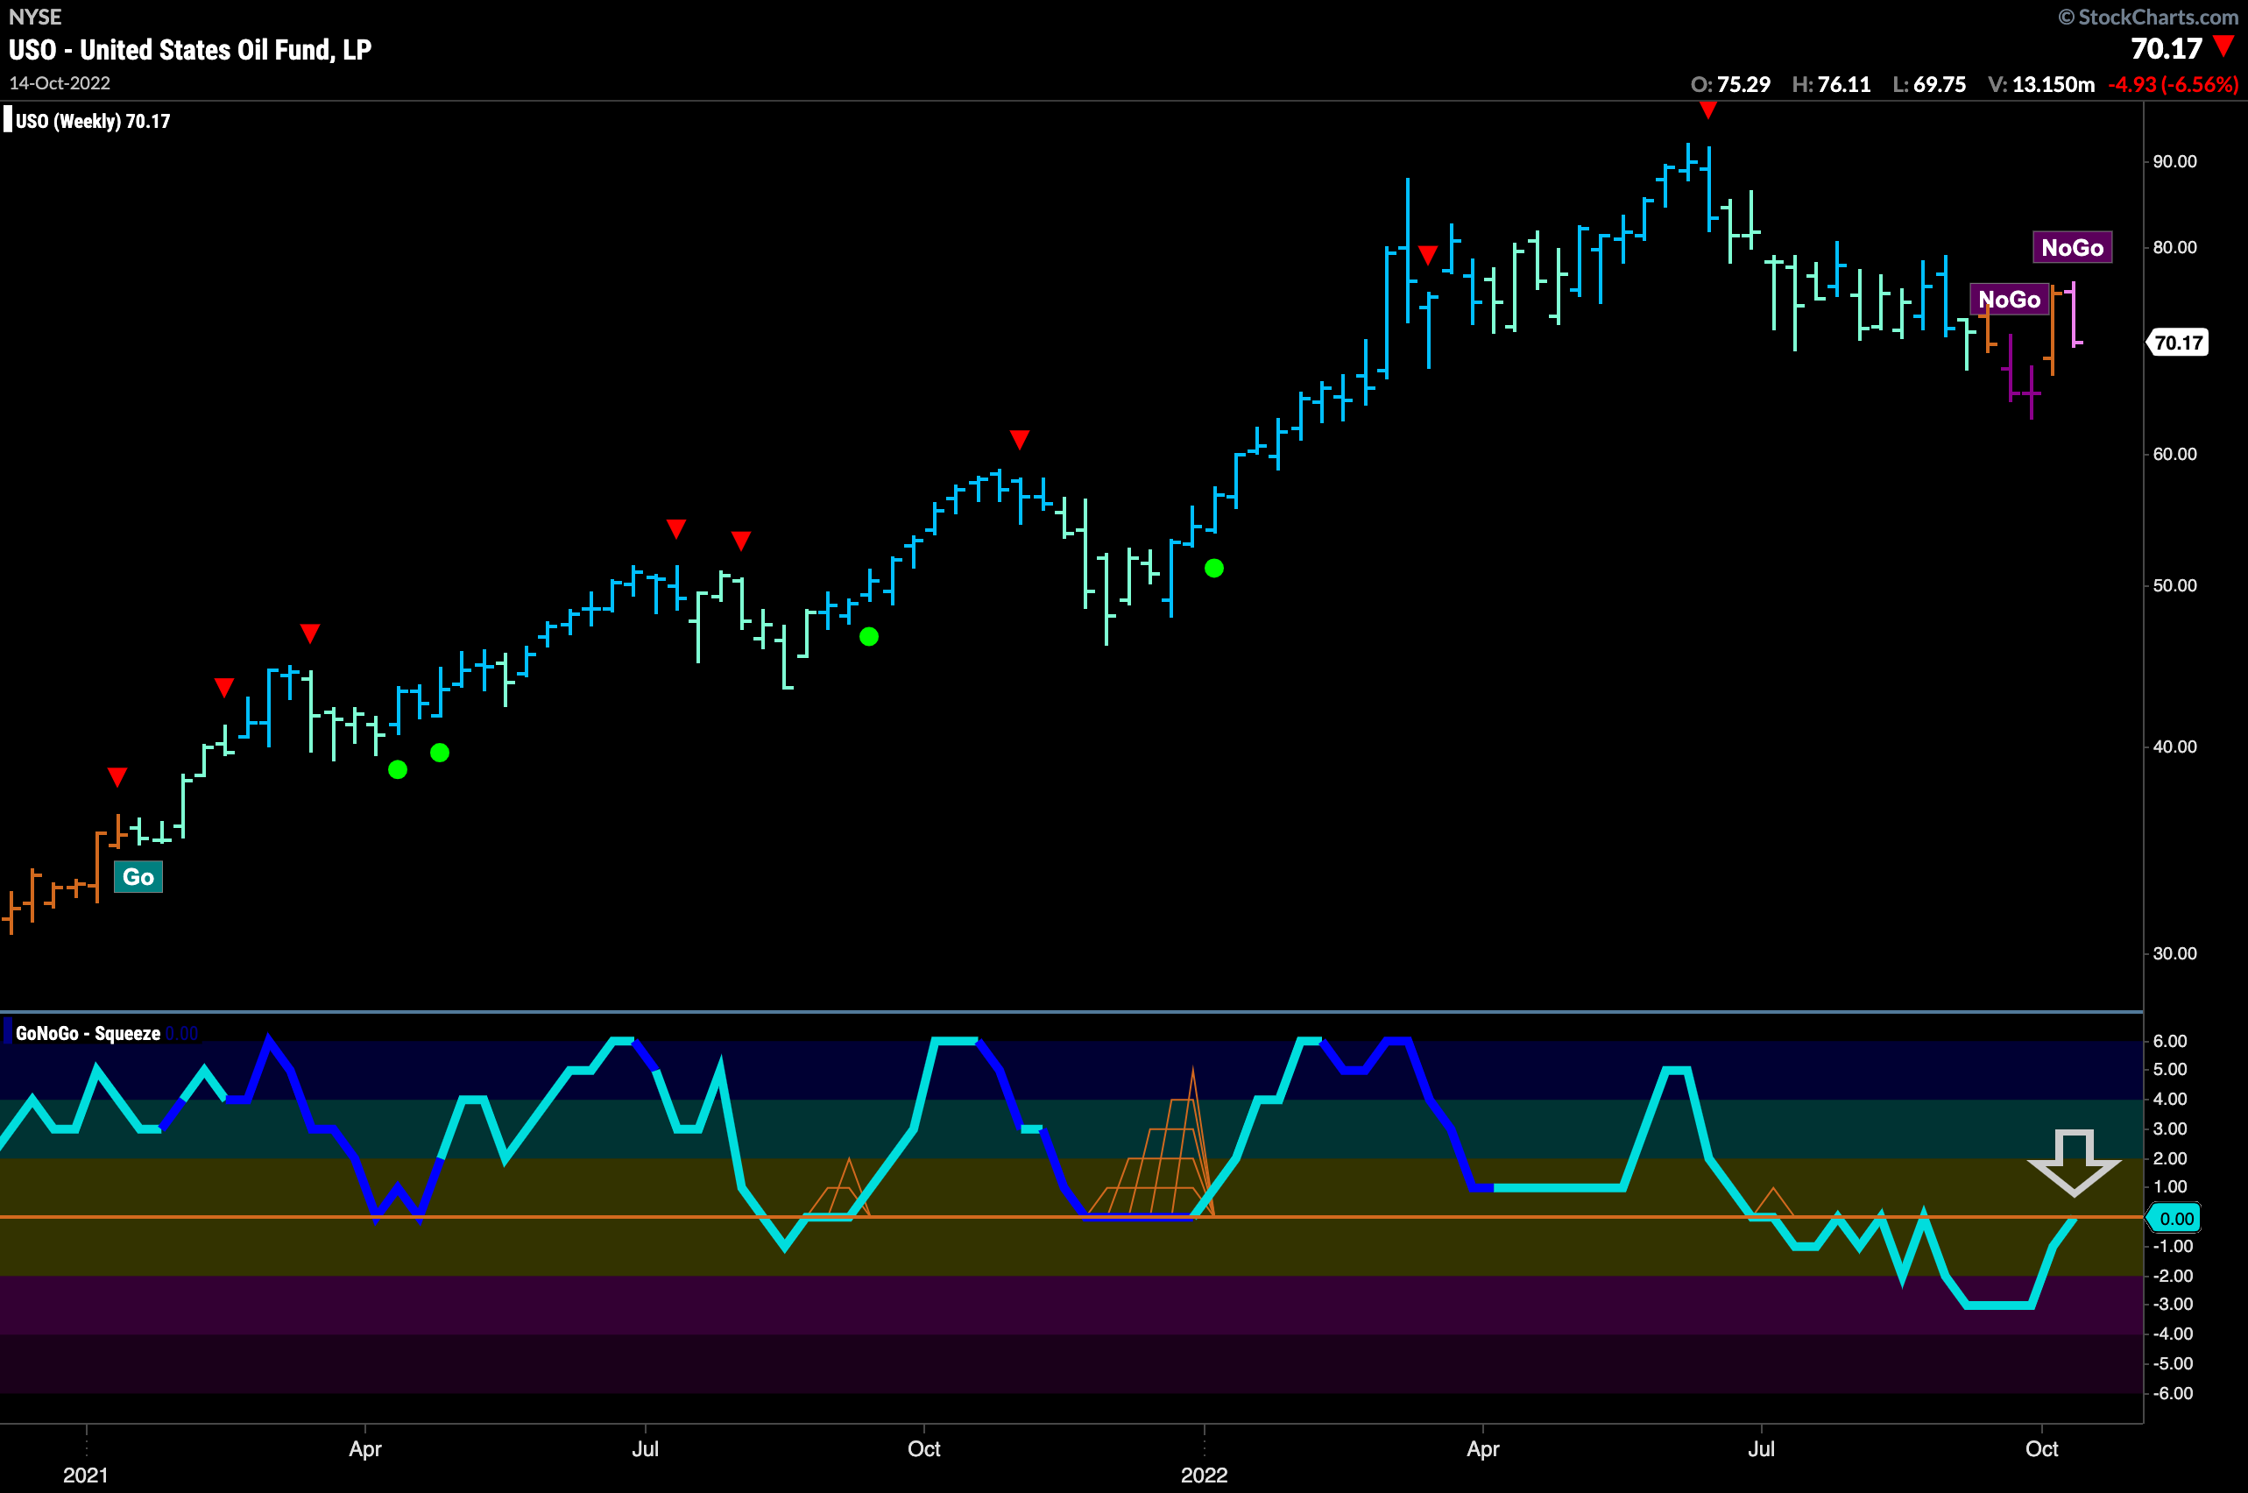Click the second green dot of April 2021
This screenshot has width=2248, height=1493.
[440, 754]
